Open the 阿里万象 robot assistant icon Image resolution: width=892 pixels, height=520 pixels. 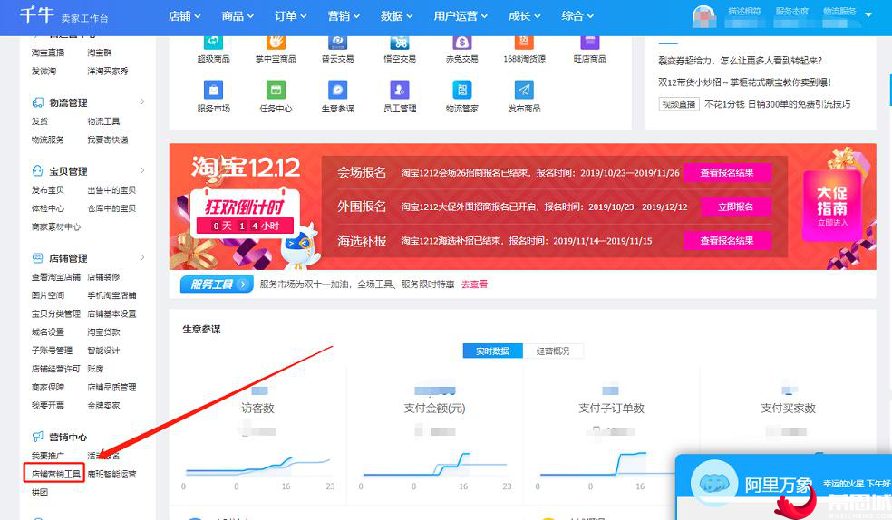coord(714,483)
